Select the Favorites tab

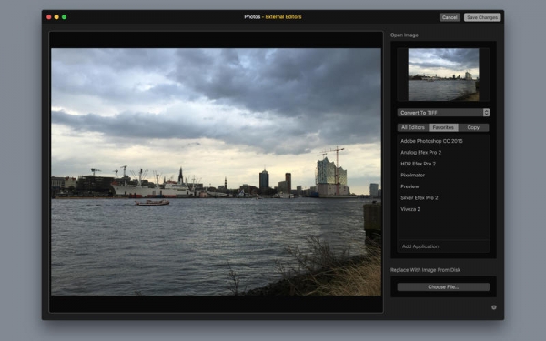pos(443,127)
